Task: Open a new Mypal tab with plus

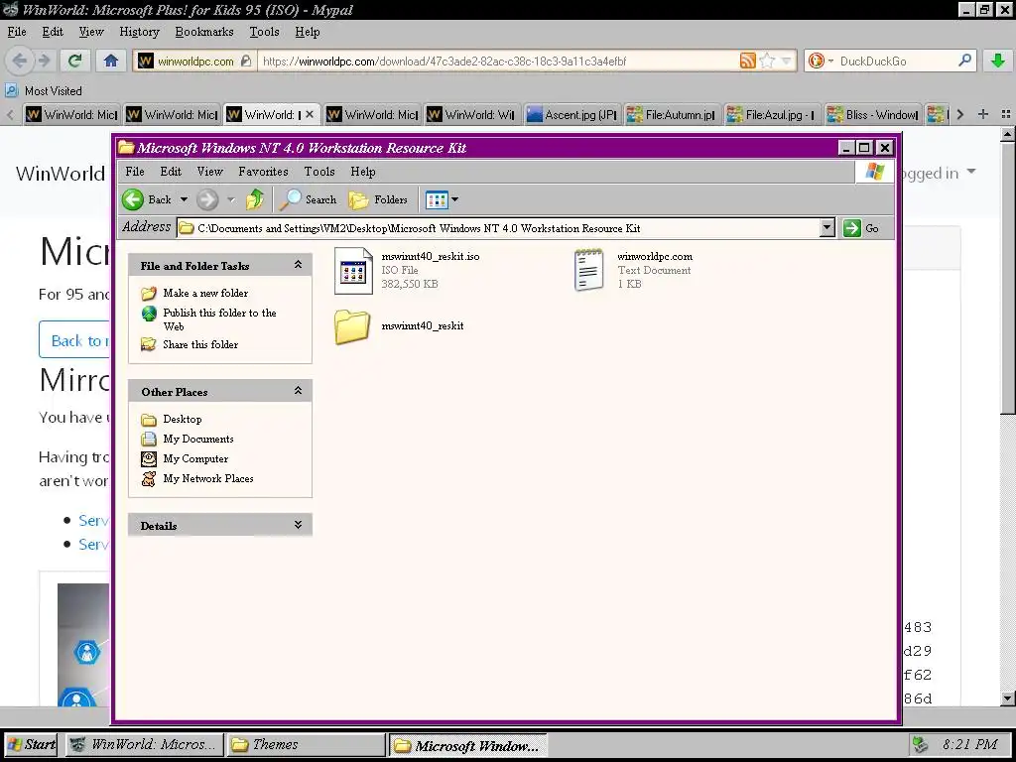Action: pos(983,114)
